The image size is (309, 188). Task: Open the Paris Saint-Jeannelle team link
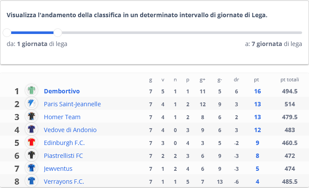(x=72, y=104)
